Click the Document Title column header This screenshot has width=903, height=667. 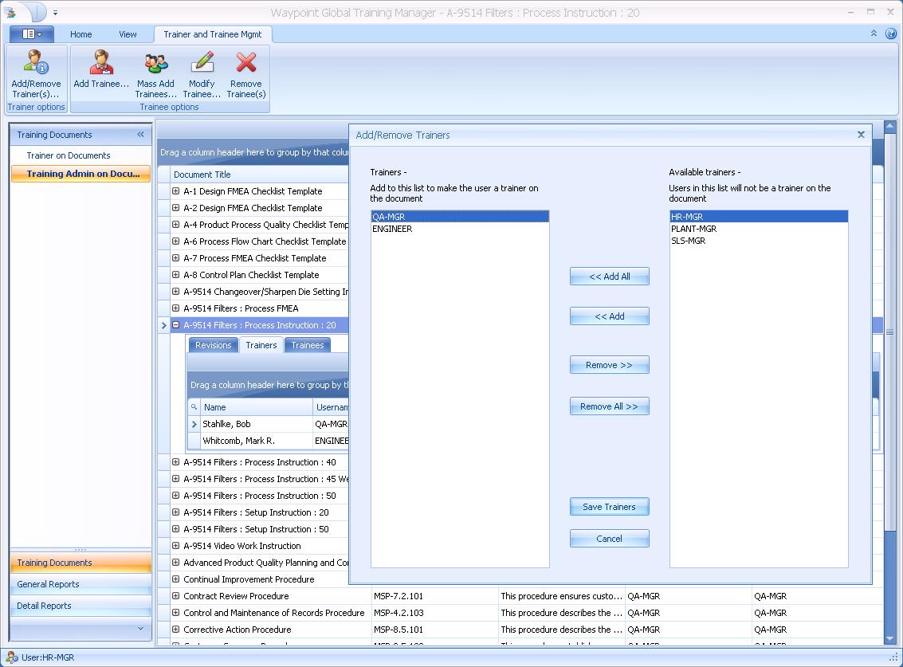(x=259, y=174)
